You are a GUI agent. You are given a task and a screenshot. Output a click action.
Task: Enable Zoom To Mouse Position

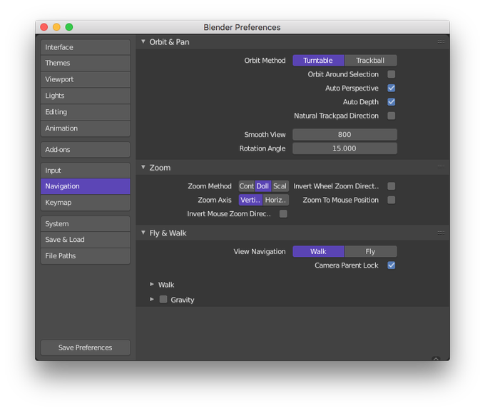pyautogui.click(x=392, y=200)
